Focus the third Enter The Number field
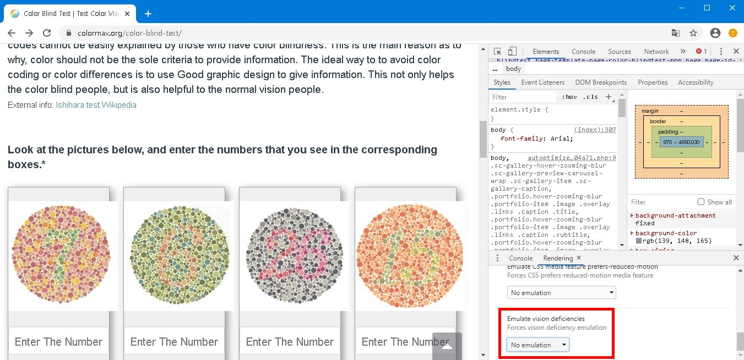Screen dimensions: 744x360 [290, 341]
